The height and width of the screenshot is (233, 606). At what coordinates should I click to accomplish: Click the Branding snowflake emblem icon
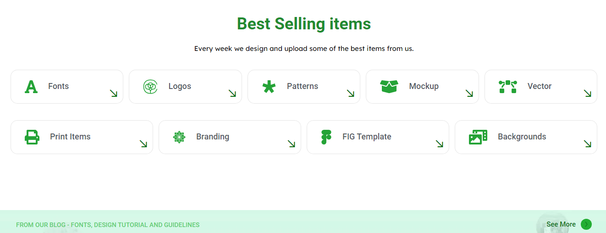click(x=179, y=137)
